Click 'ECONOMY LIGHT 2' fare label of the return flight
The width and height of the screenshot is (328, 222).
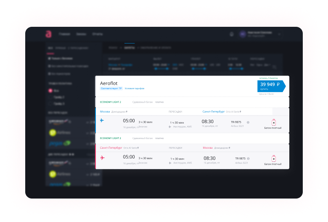(111, 138)
